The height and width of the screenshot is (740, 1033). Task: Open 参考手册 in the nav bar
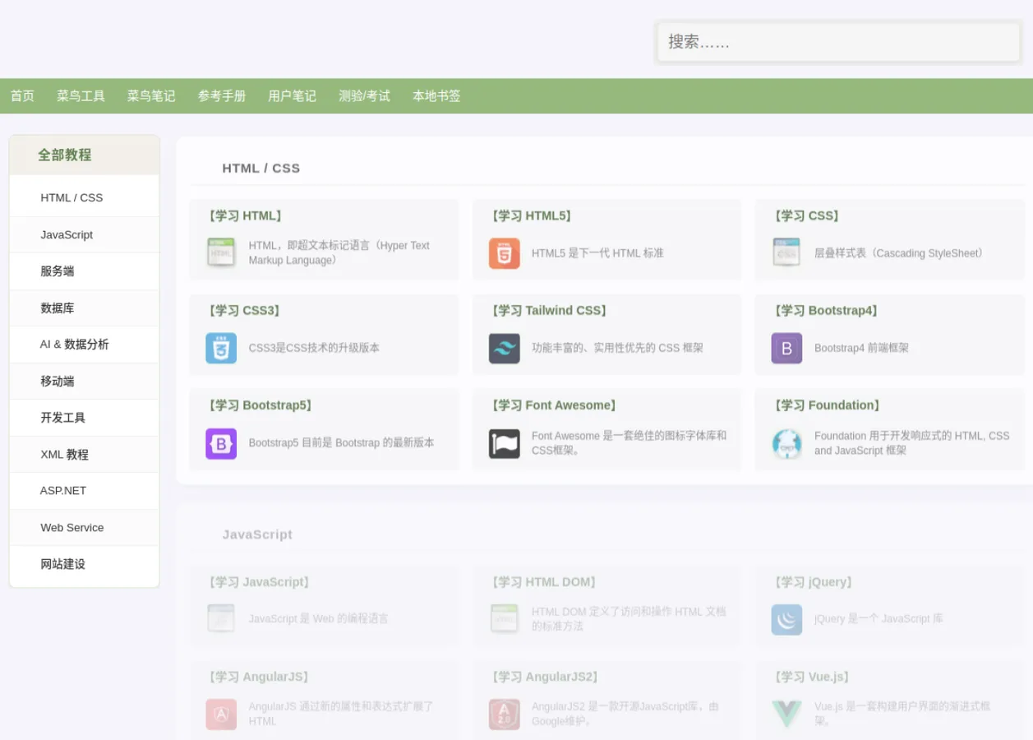point(222,96)
